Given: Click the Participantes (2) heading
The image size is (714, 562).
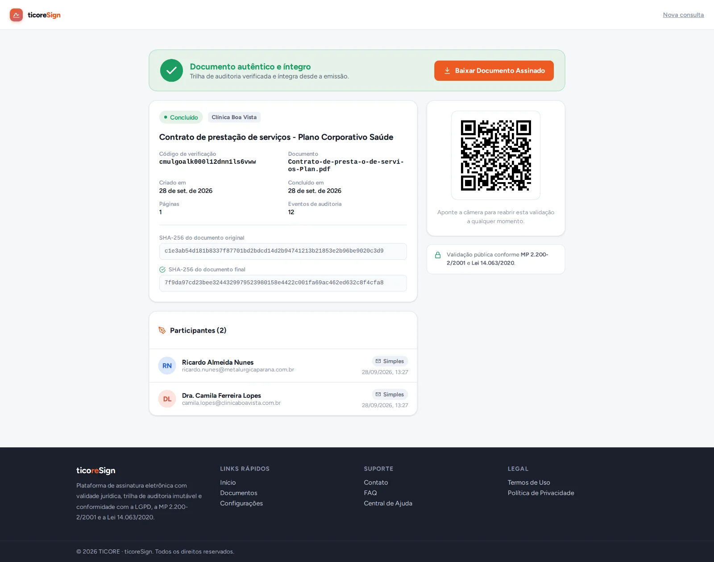Looking at the screenshot, I should click(198, 330).
